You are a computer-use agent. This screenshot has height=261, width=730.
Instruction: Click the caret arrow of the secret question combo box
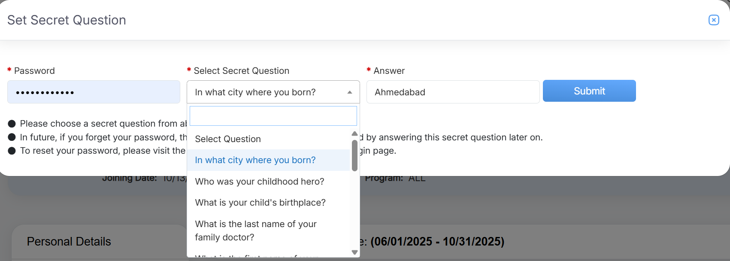tap(349, 92)
